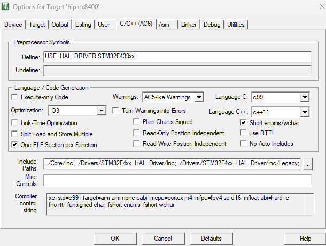Viewport: 326px width, 246px height.
Task: Open the Linker tab
Action: coord(189,25)
